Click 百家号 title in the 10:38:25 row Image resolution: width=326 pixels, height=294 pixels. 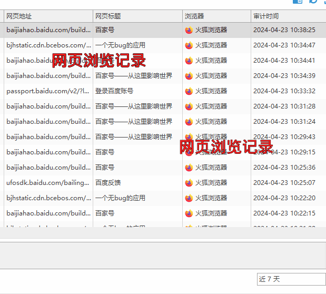pyautogui.click(x=105, y=30)
